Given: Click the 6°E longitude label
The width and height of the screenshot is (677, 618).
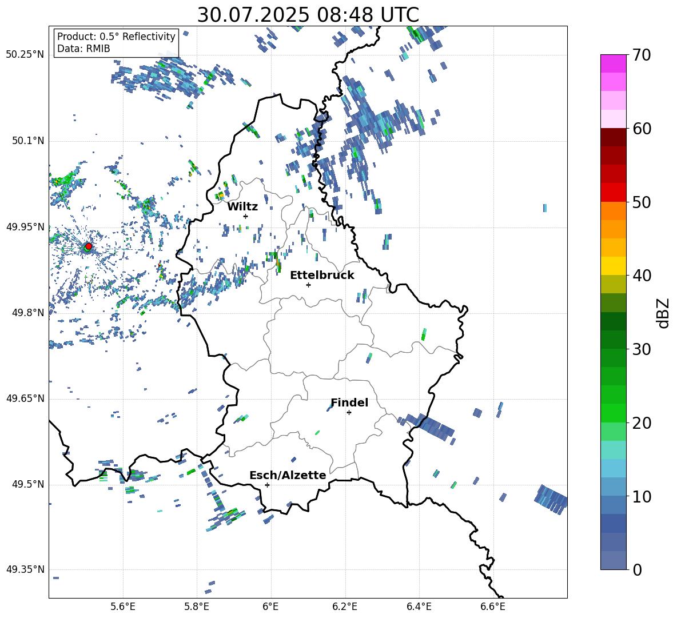Looking at the screenshot, I should pyautogui.click(x=270, y=607).
